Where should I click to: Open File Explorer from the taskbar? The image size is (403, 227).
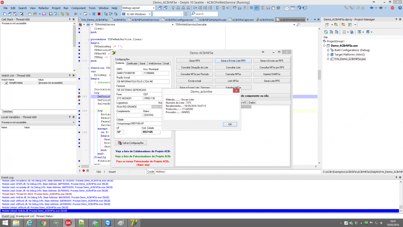(x=16, y=223)
